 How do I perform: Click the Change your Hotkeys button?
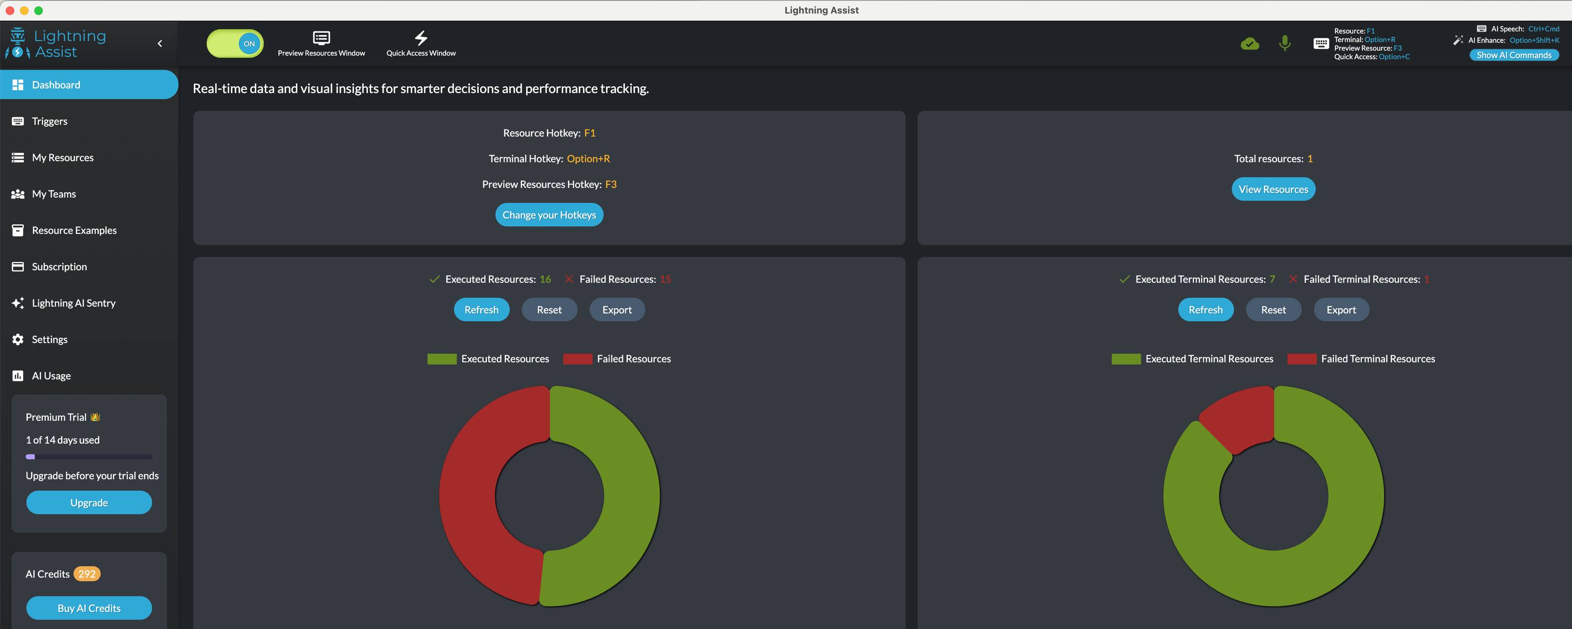click(x=549, y=215)
